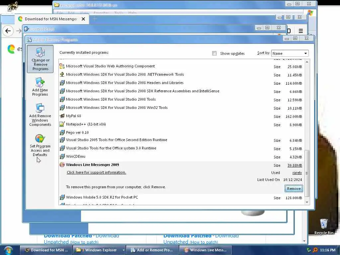Viewport: 340px width, 255px height.
Task: Click icon beside SDK Win32 Tools entry
Action: coord(62,108)
